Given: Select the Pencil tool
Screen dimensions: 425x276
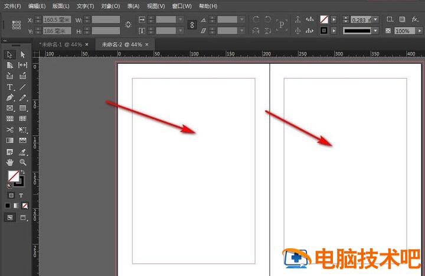Looking at the screenshot, I should point(23,98).
